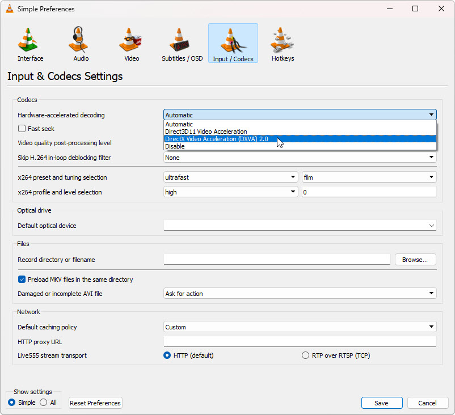
Task: Select HTTP (default) stream transport
Action: pyautogui.click(x=167, y=355)
